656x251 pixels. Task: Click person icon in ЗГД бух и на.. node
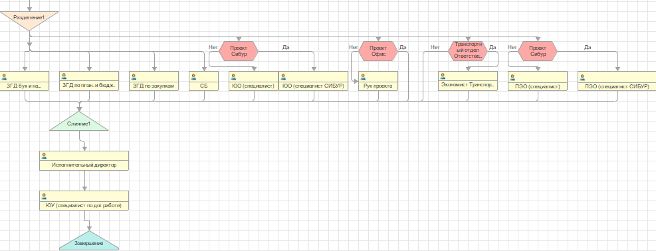[5, 76]
